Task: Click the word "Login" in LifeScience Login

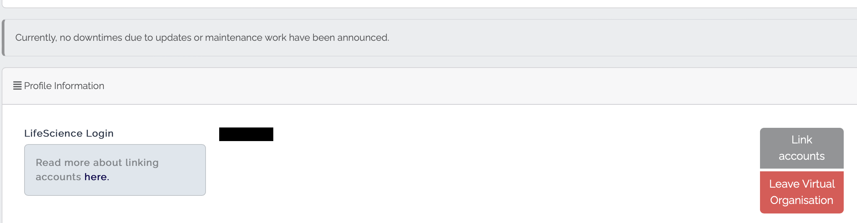Action: click(x=100, y=133)
